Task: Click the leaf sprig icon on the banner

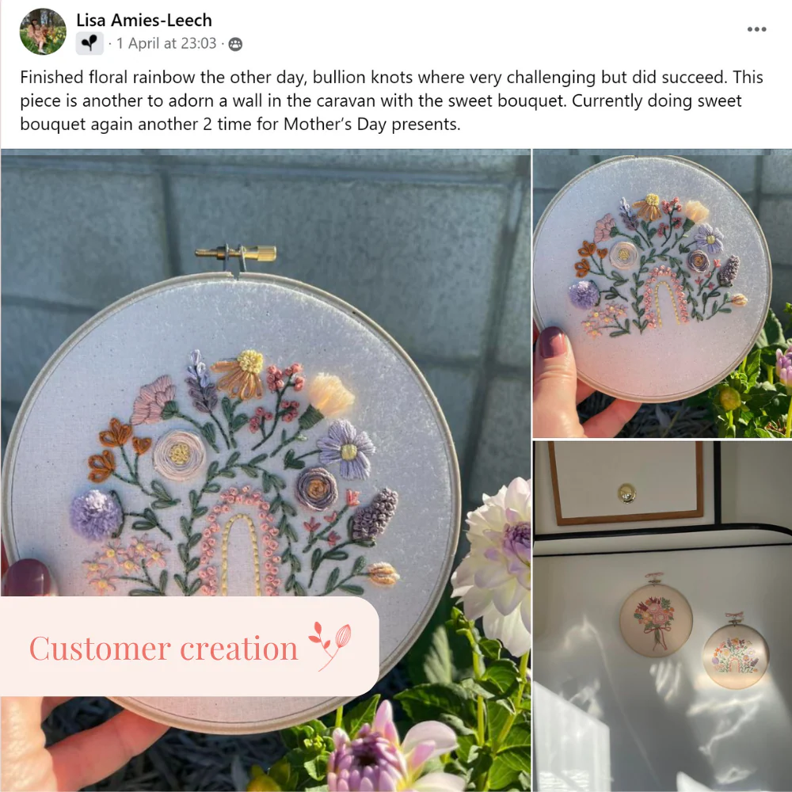Action: (330, 645)
